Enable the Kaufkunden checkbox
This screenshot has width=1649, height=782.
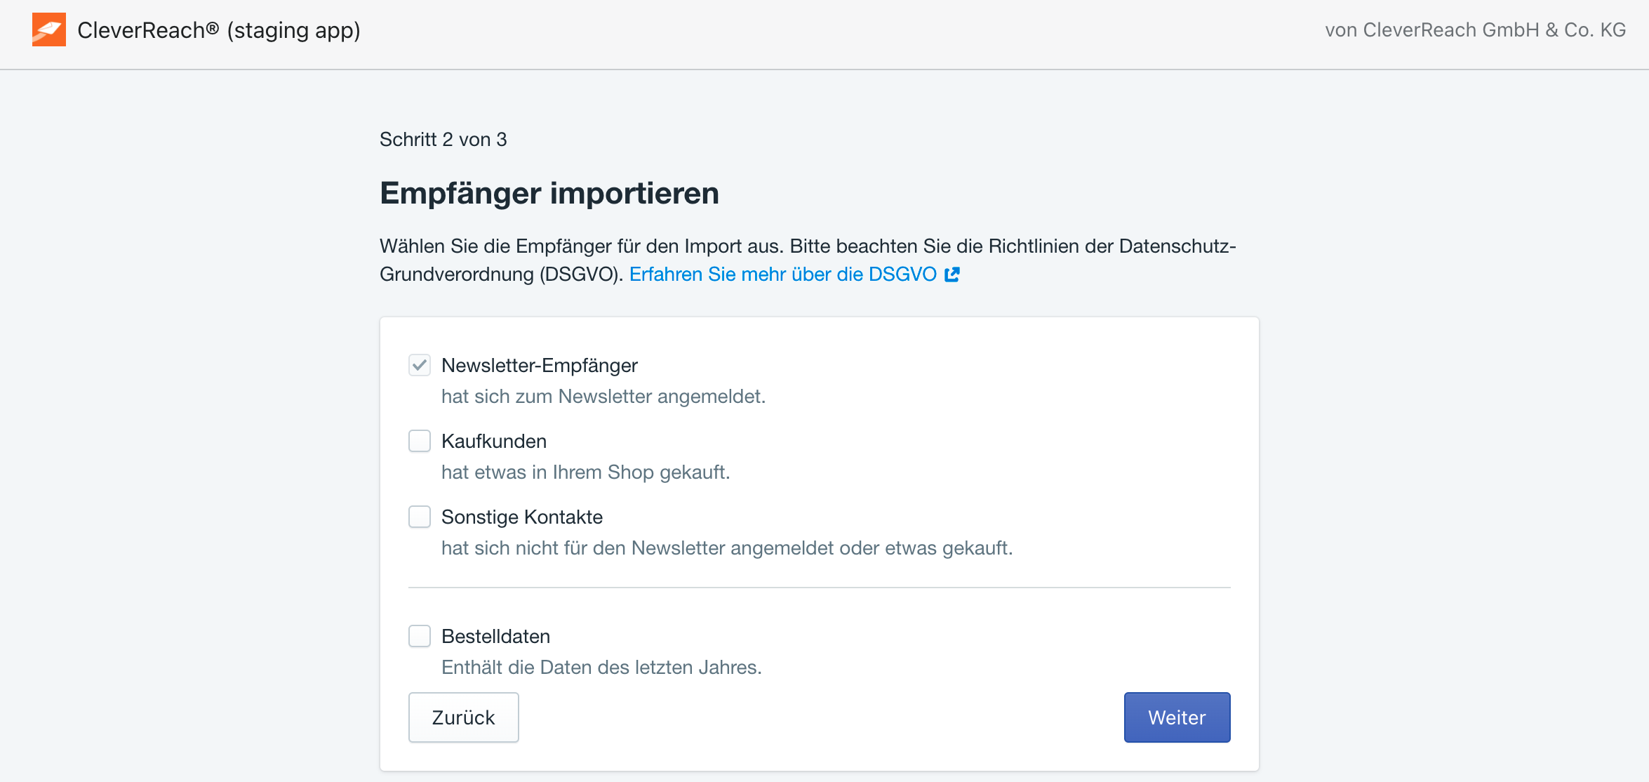pyautogui.click(x=420, y=441)
